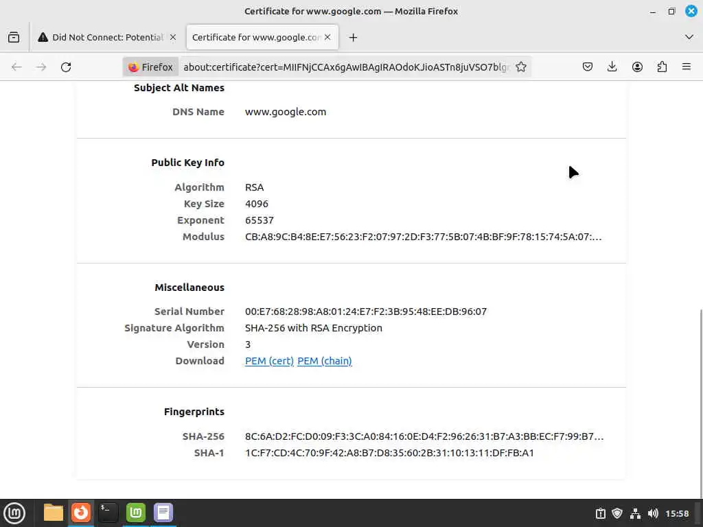This screenshot has height=527, width=703.
Task: Click the Firefox identity box in address bar
Action: coord(150,67)
